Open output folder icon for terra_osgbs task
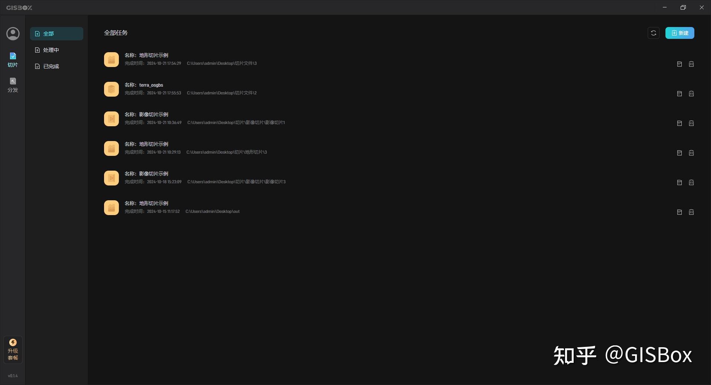The image size is (711, 385). [x=680, y=94]
